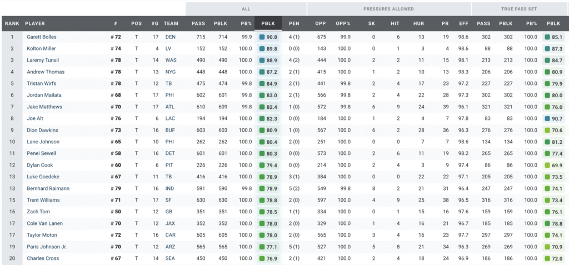Sort by the OPP% column header

pyautogui.click(x=343, y=23)
